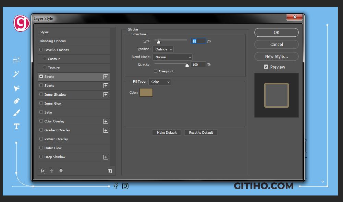The height and width of the screenshot is (202, 343).
Task: Select the direct selection arrow tool
Action: coord(16,88)
